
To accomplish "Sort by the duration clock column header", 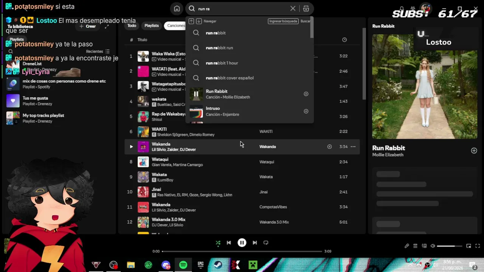I will [344, 40].
